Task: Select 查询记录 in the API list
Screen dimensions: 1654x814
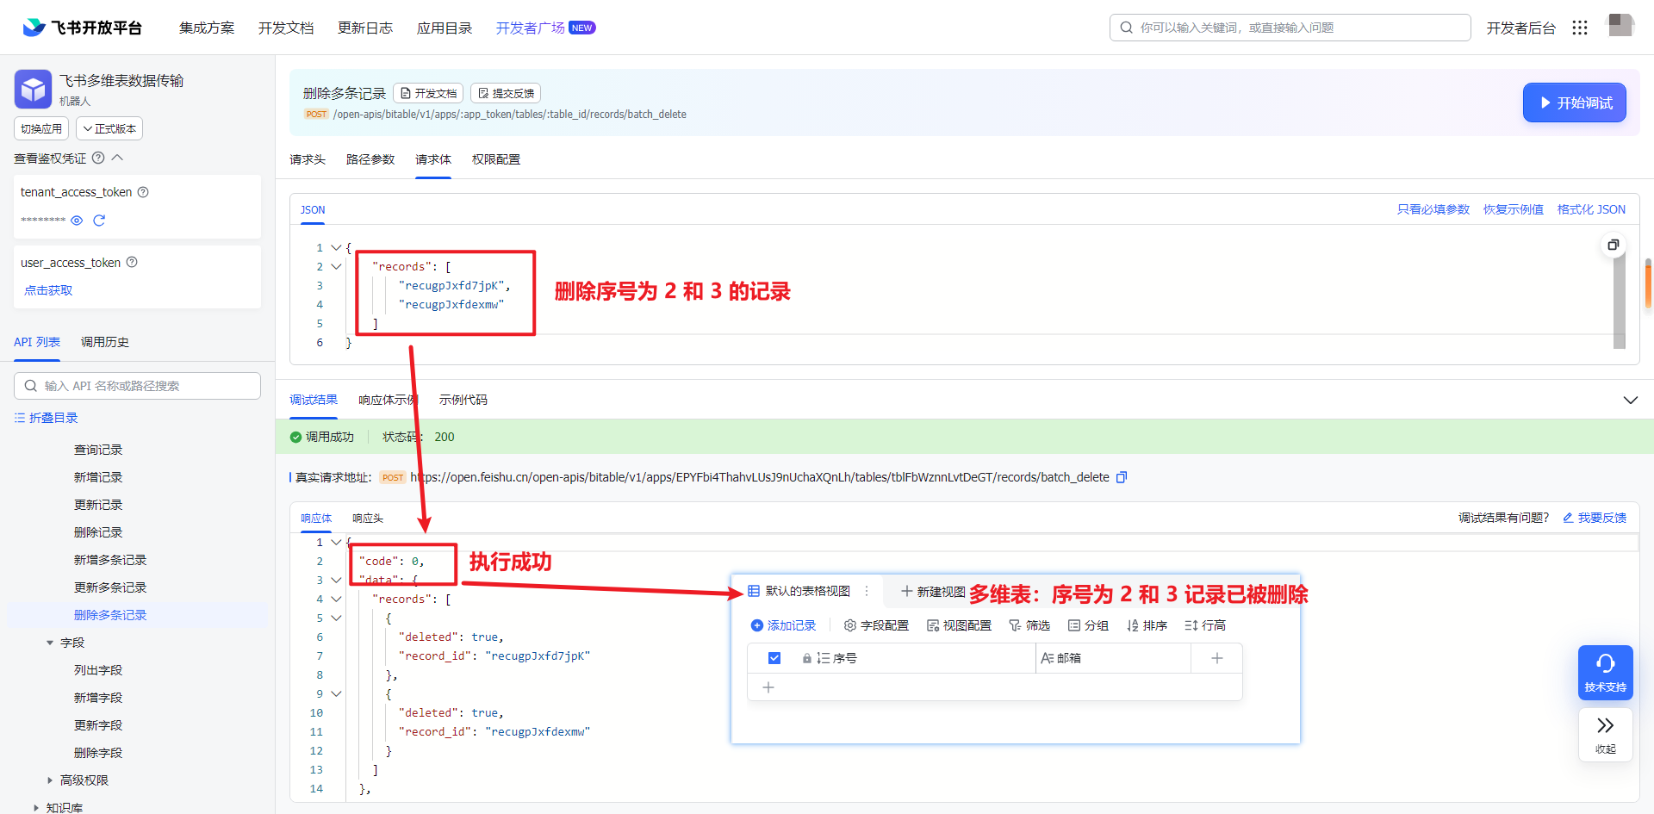Action: click(98, 450)
